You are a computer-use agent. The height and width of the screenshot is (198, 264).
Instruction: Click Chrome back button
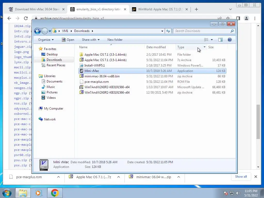(x=9, y=18)
